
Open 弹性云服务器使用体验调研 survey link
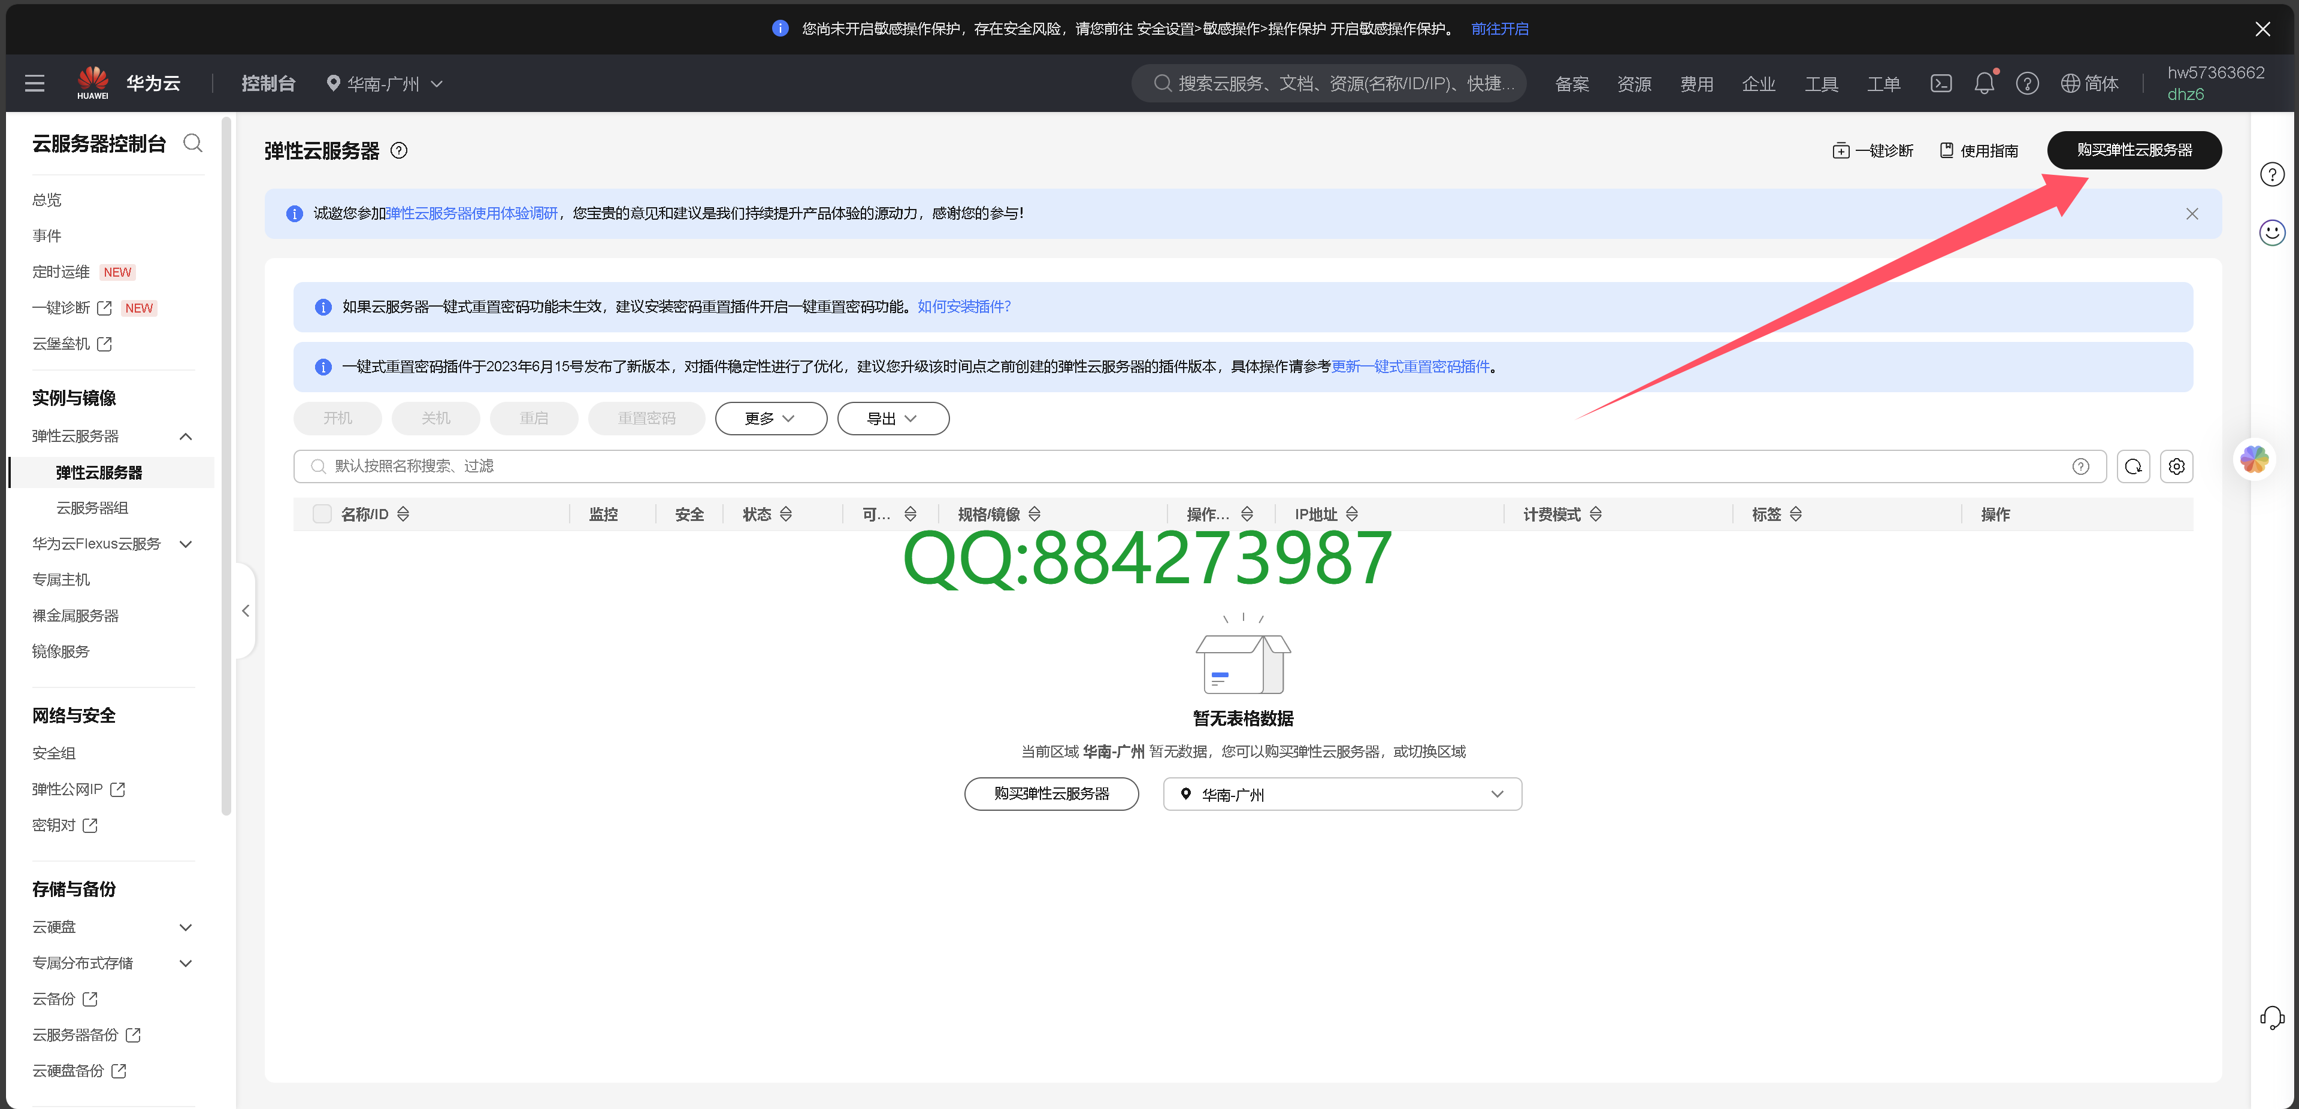tap(472, 214)
